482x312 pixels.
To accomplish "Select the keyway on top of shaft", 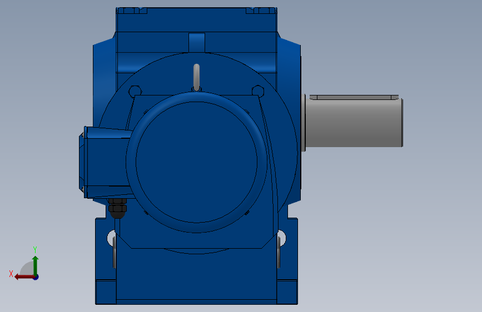I will coord(354,97).
